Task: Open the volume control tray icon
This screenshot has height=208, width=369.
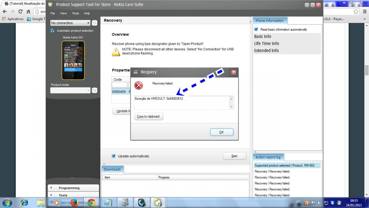Action: (x=319, y=203)
